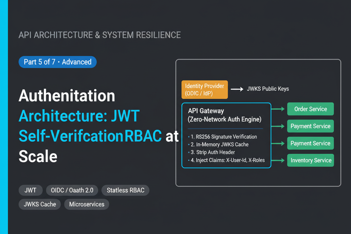Select the "OIDC / Oaath 2.0" tag
351x234 pixels.
point(72,190)
